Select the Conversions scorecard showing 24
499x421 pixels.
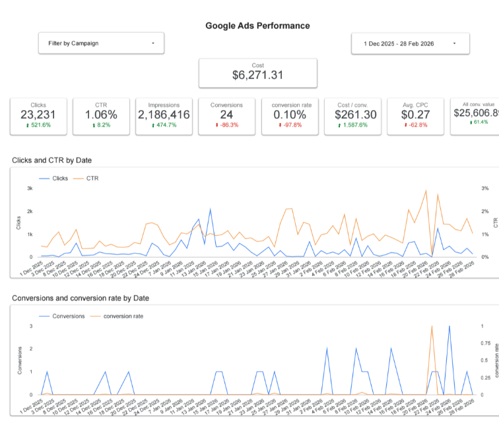point(226,117)
